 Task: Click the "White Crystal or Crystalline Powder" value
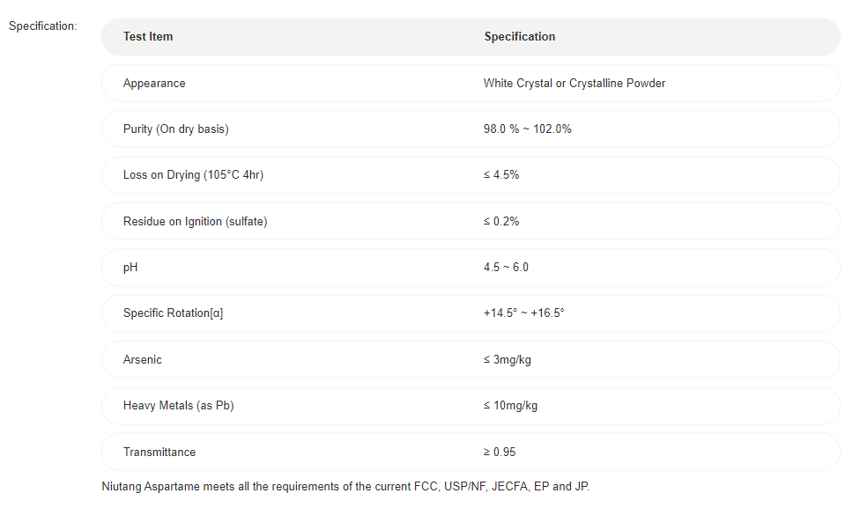575,84
